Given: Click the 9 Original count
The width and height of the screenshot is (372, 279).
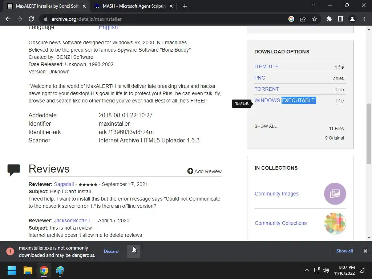Looking at the screenshot, I should (x=334, y=138).
